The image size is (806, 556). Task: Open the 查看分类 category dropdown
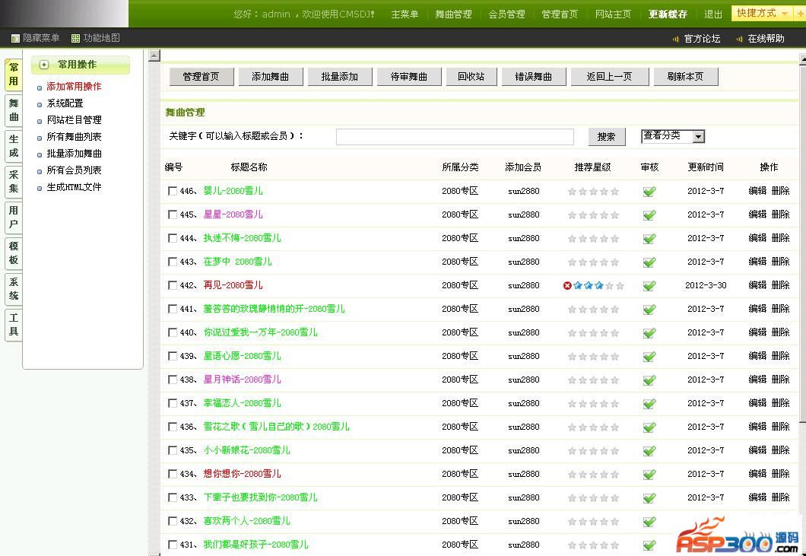(673, 136)
